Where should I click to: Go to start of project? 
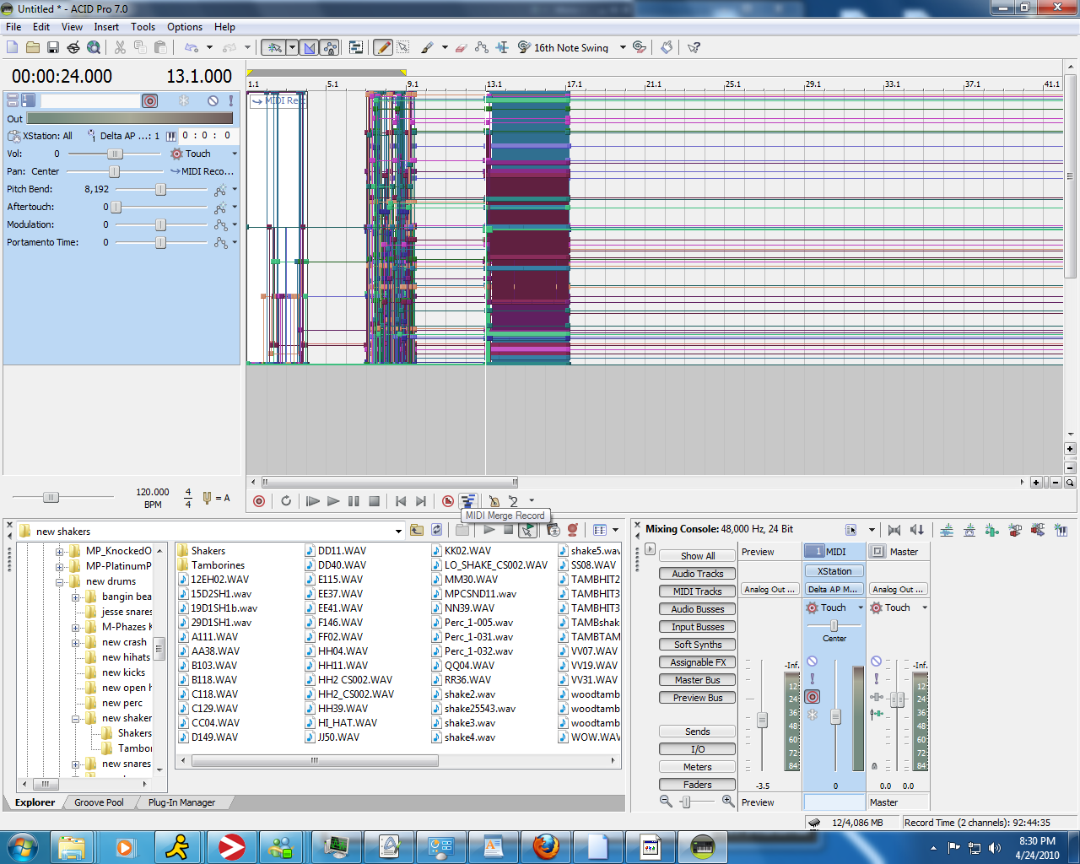click(401, 500)
